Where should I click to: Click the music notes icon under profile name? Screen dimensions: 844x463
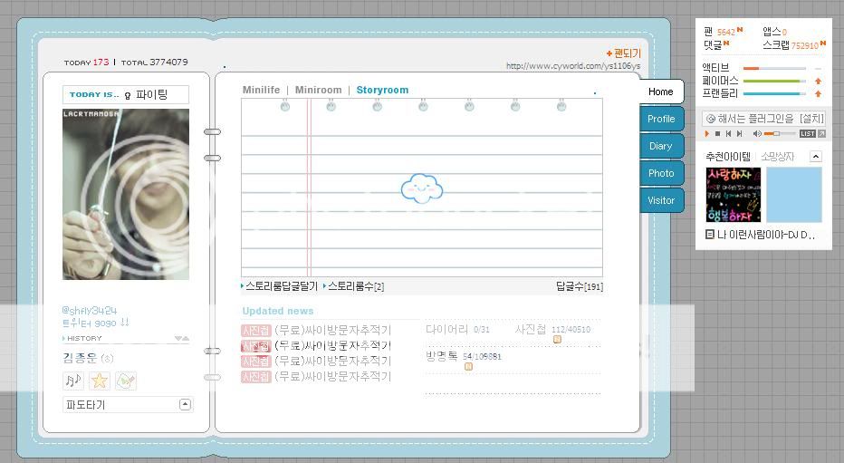(x=73, y=381)
